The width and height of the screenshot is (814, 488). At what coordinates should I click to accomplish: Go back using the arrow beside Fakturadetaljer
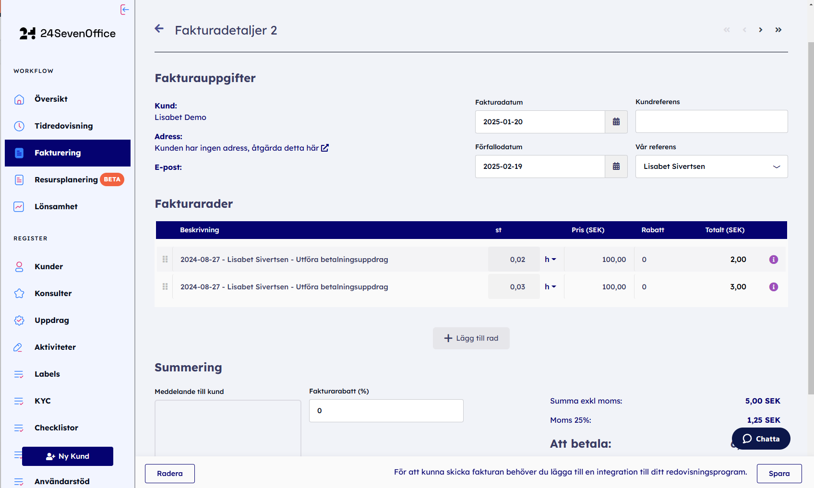(159, 29)
